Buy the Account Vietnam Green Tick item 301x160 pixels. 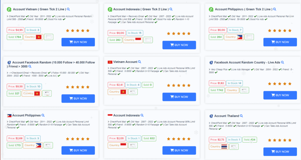tap(78, 42)
